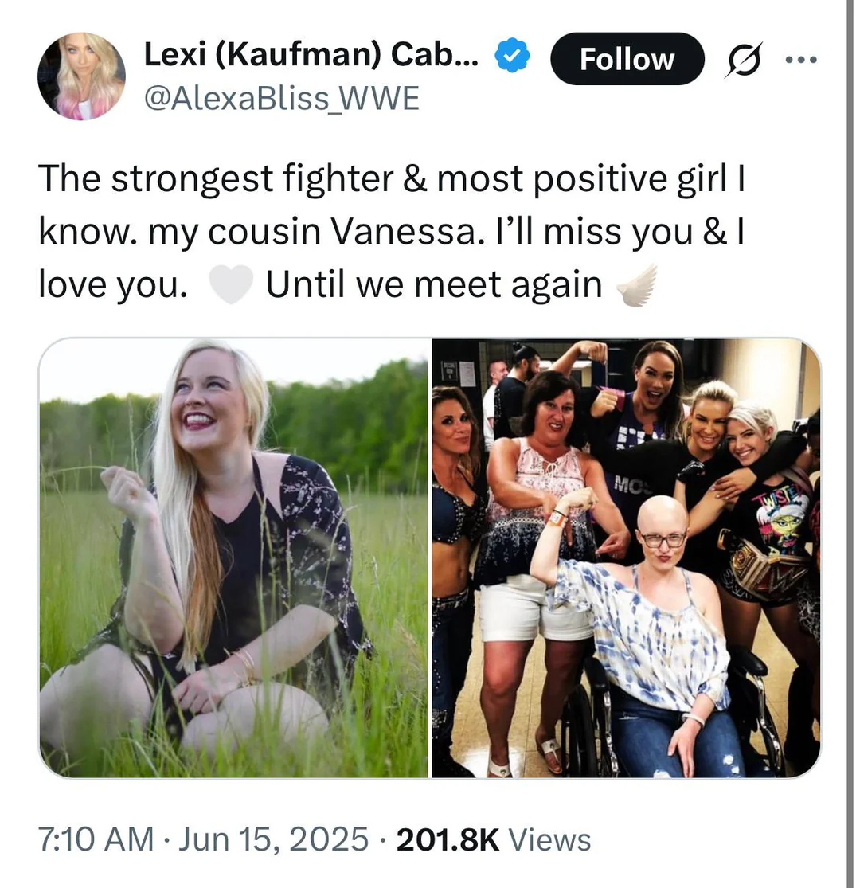860x888 pixels.
Task: Click the word 'Views' label
Action: 549,839
